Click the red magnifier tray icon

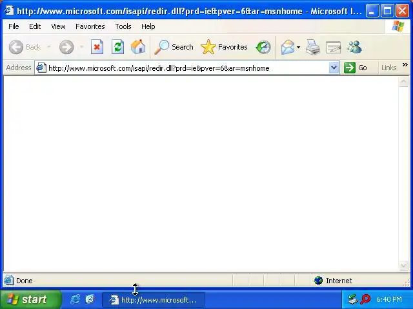coord(365,299)
